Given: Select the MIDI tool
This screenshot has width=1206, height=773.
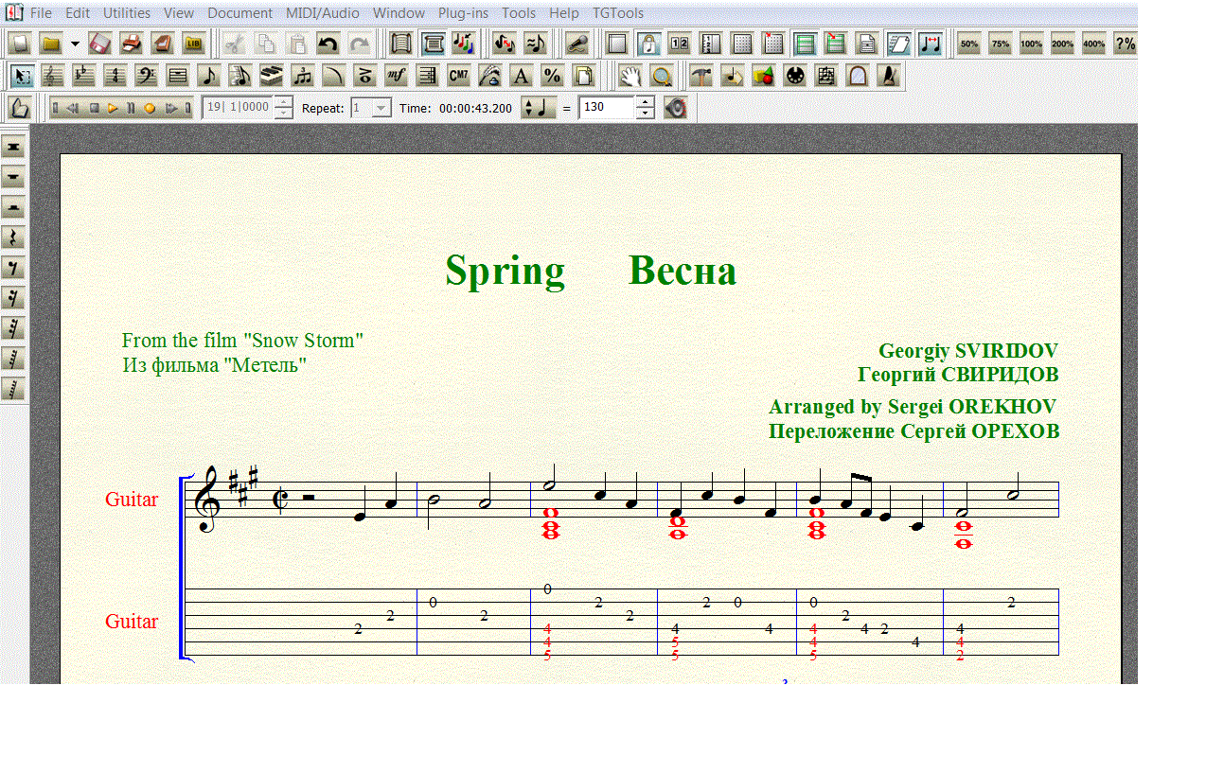Looking at the screenshot, I should click(x=794, y=76).
